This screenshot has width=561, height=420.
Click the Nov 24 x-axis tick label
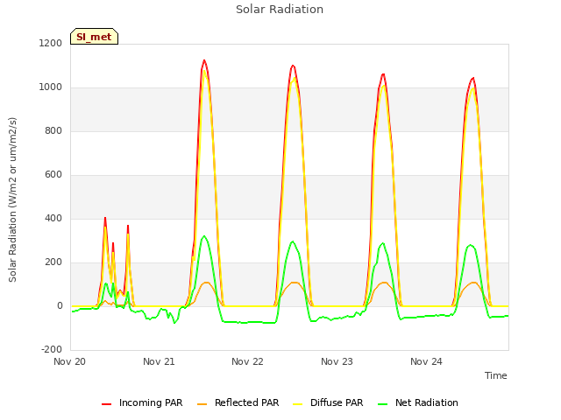426,361
